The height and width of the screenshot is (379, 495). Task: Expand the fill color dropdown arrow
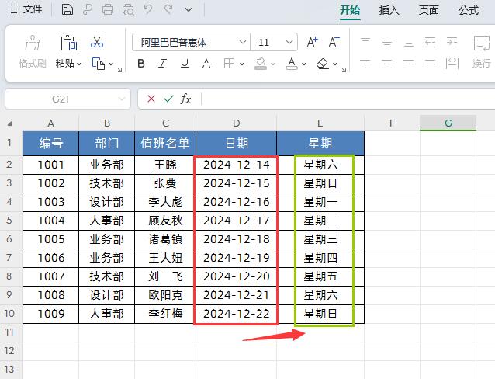pyautogui.click(x=273, y=64)
